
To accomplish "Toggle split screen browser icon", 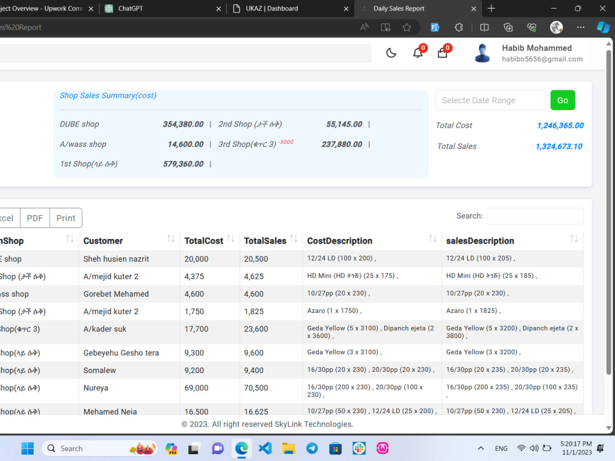I will [485, 28].
